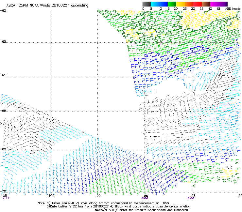
Task: Click the ASCAT 25KM NOAA Winds title
Action: 47,6
